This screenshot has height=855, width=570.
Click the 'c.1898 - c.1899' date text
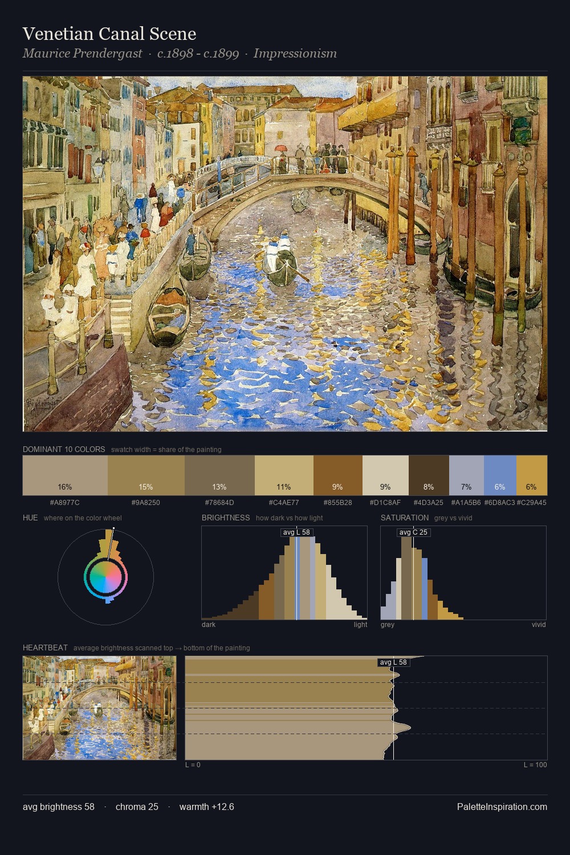coord(198,54)
